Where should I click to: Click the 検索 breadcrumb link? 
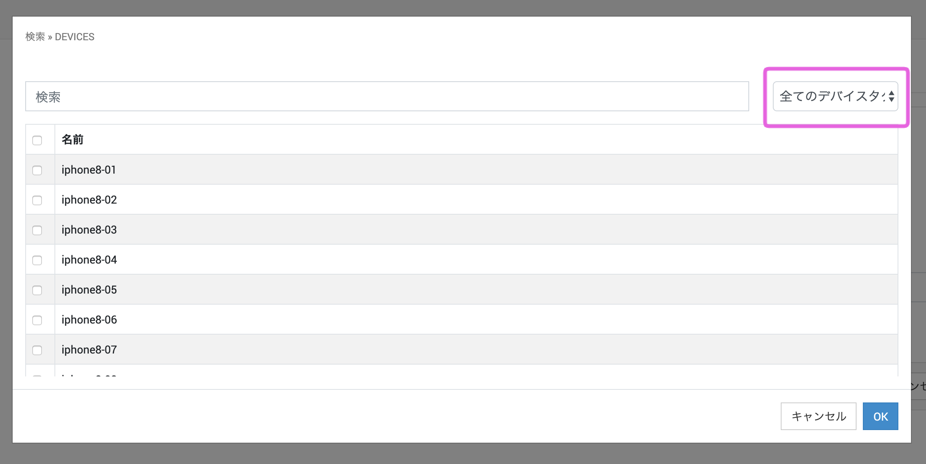tap(35, 37)
